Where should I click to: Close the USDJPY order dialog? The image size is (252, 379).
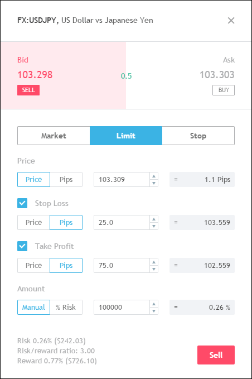tap(231, 21)
